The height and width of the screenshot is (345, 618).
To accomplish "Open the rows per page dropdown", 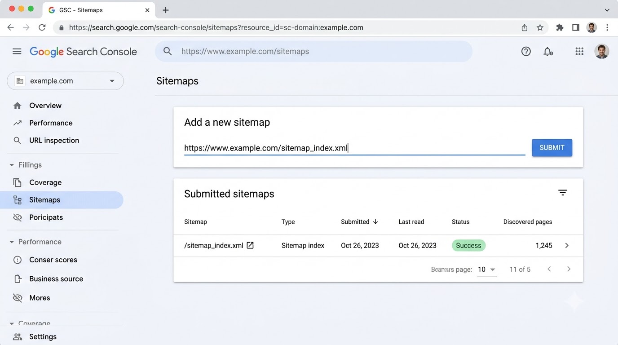I will 487,270.
